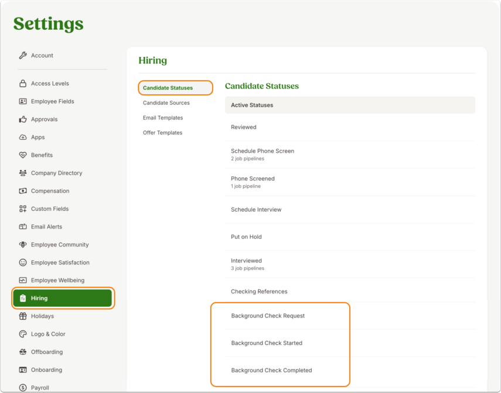Click the Approvals thumbs-up icon
The image size is (501, 393).
coord(23,119)
